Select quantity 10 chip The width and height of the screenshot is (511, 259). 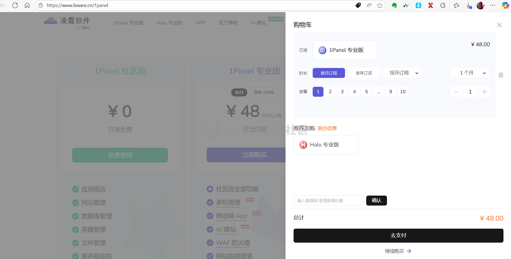pos(403,92)
